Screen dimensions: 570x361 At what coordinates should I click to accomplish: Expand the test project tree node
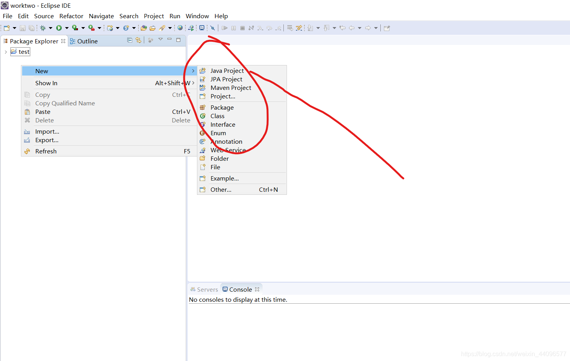coord(5,52)
